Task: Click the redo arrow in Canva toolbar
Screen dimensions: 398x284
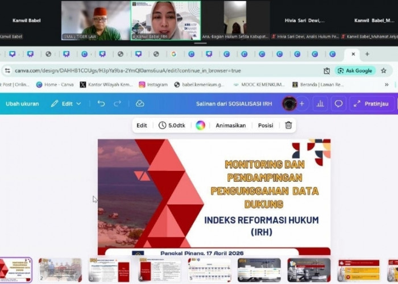Action: (117, 103)
